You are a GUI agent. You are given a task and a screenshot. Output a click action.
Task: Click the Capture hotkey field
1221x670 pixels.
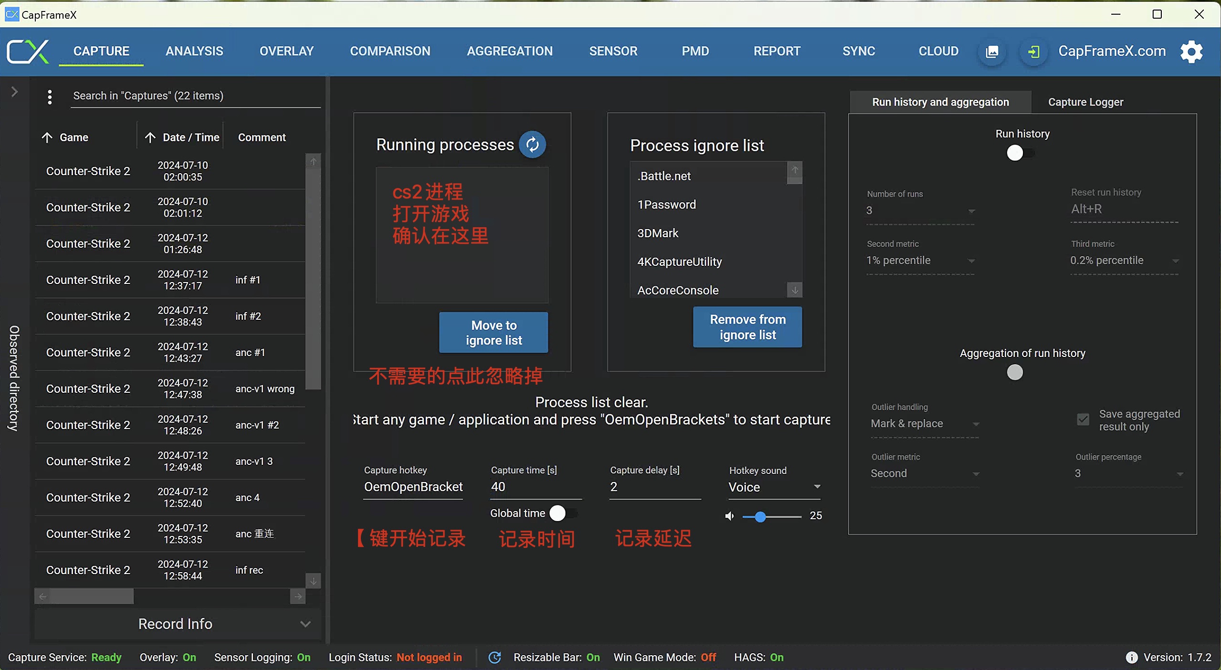click(413, 487)
